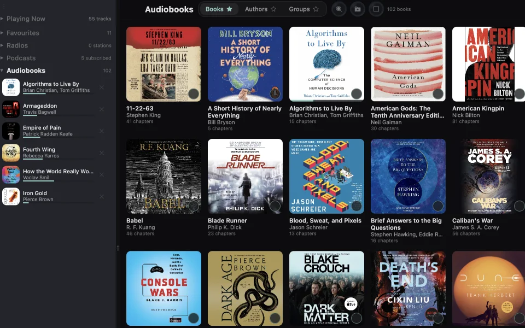Click the badge icon on Bill Bryson cover
The height and width of the screenshot is (328, 525).
click(275, 93)
